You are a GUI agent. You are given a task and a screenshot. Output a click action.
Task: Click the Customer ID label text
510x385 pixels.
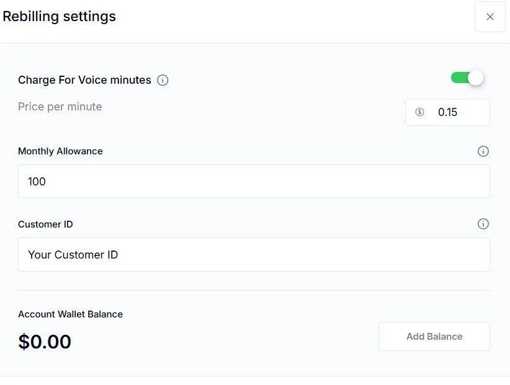coord(45,224)
